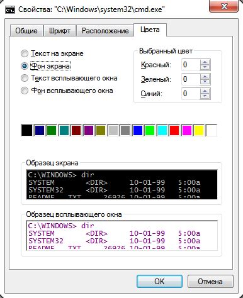Increase the Синий value with up arrow

coord(205,91)
